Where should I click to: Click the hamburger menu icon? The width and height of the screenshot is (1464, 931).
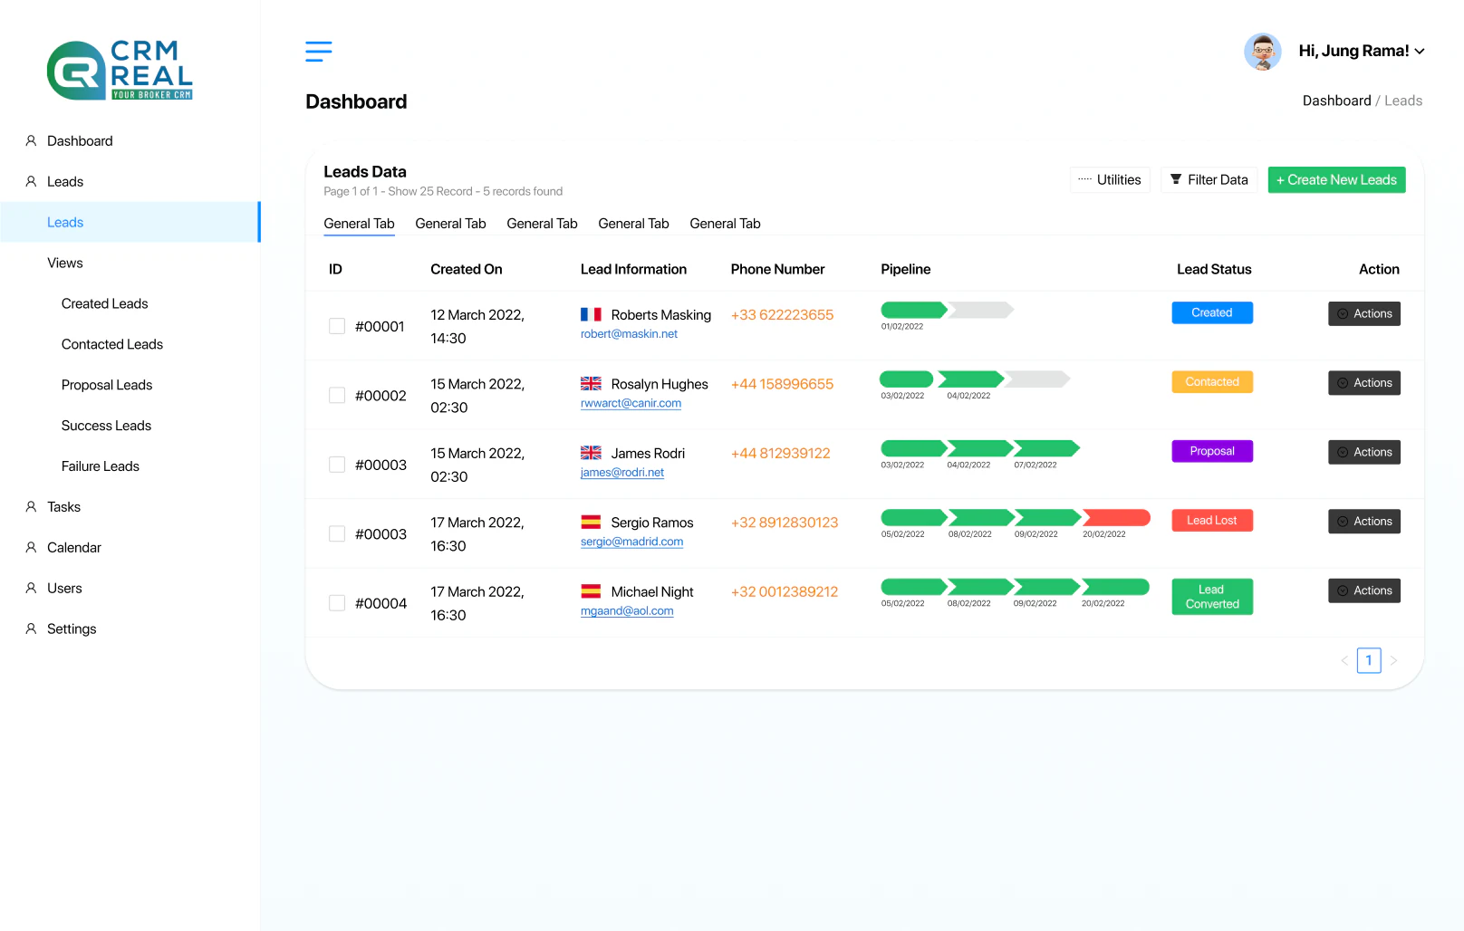[x=319, y=52]
